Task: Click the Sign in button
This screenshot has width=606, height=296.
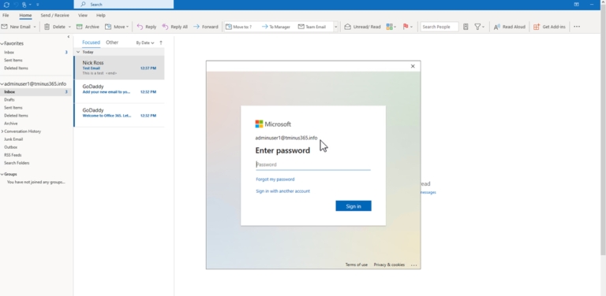Action: pos(353,206)
